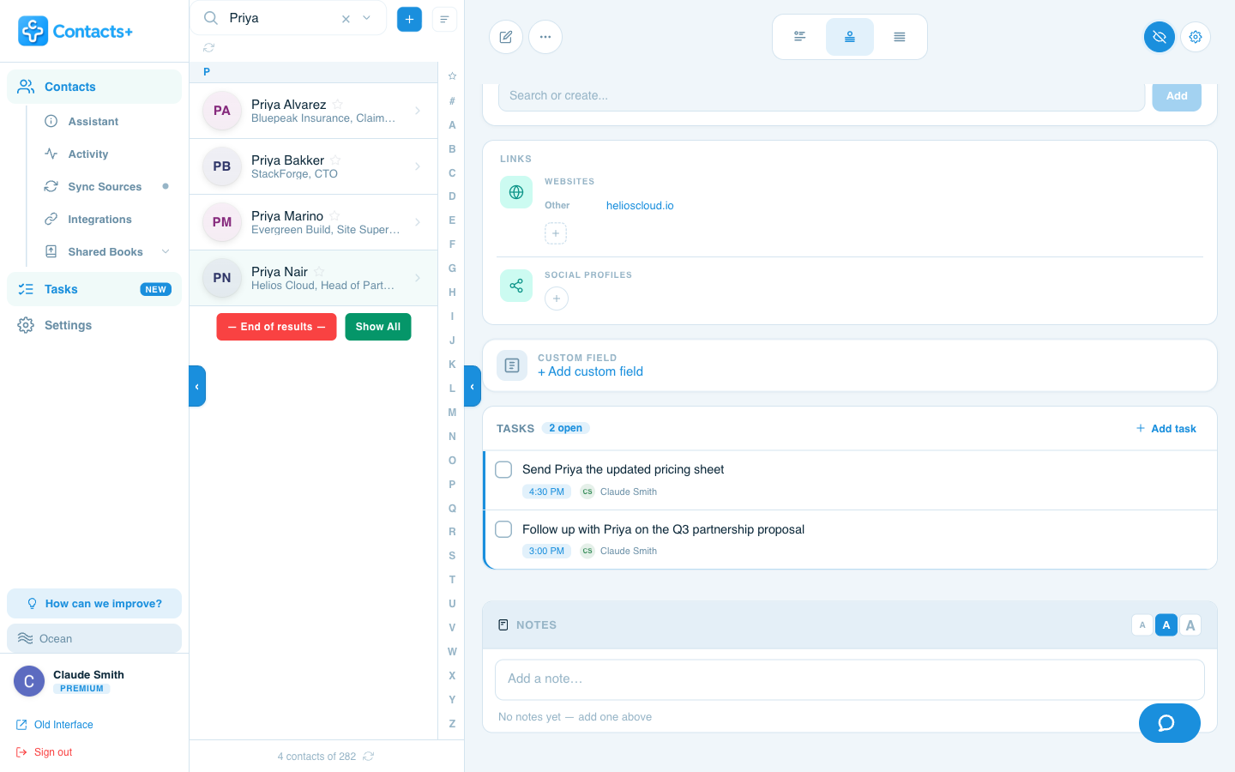Go to Sync Sources
Viewport: 1235px width, 772px height.
[105, 187]
